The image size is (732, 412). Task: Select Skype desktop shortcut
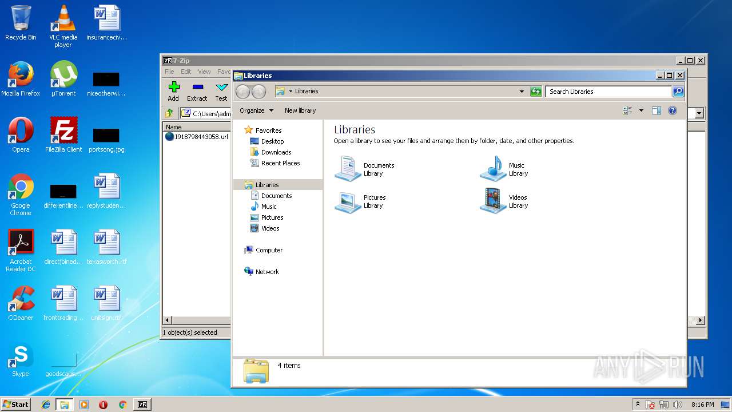pyautogui.click(x=21, y=359)
